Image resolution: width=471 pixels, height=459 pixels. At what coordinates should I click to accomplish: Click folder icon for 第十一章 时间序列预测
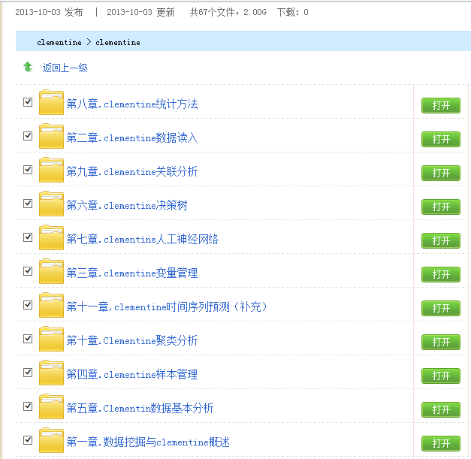[51, 305]
